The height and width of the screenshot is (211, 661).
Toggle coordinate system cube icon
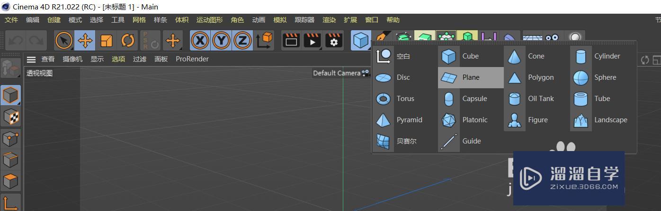pyautogui.click(x=265, y=41)
